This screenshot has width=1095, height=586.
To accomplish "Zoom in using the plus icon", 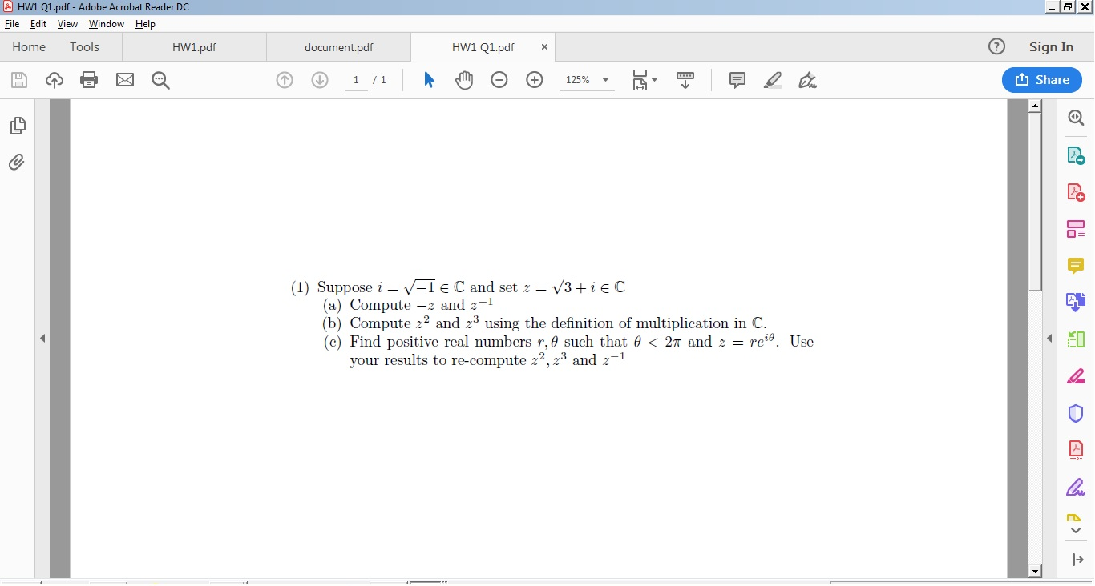I will tap(534, 79).
